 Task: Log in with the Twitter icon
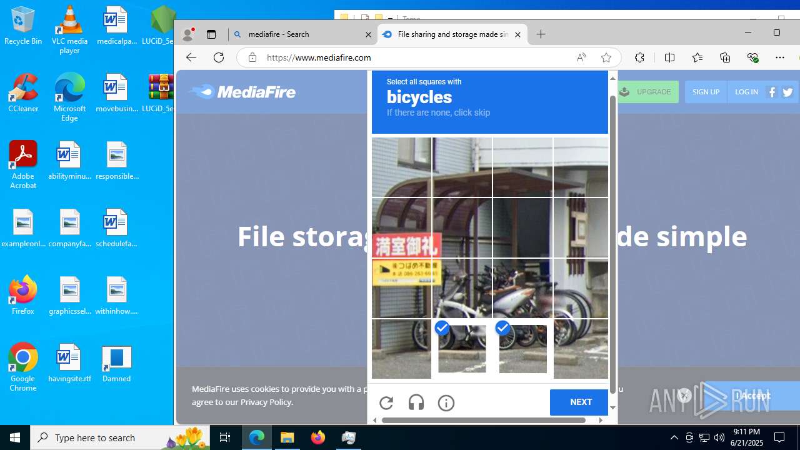(x=787, y=92)
